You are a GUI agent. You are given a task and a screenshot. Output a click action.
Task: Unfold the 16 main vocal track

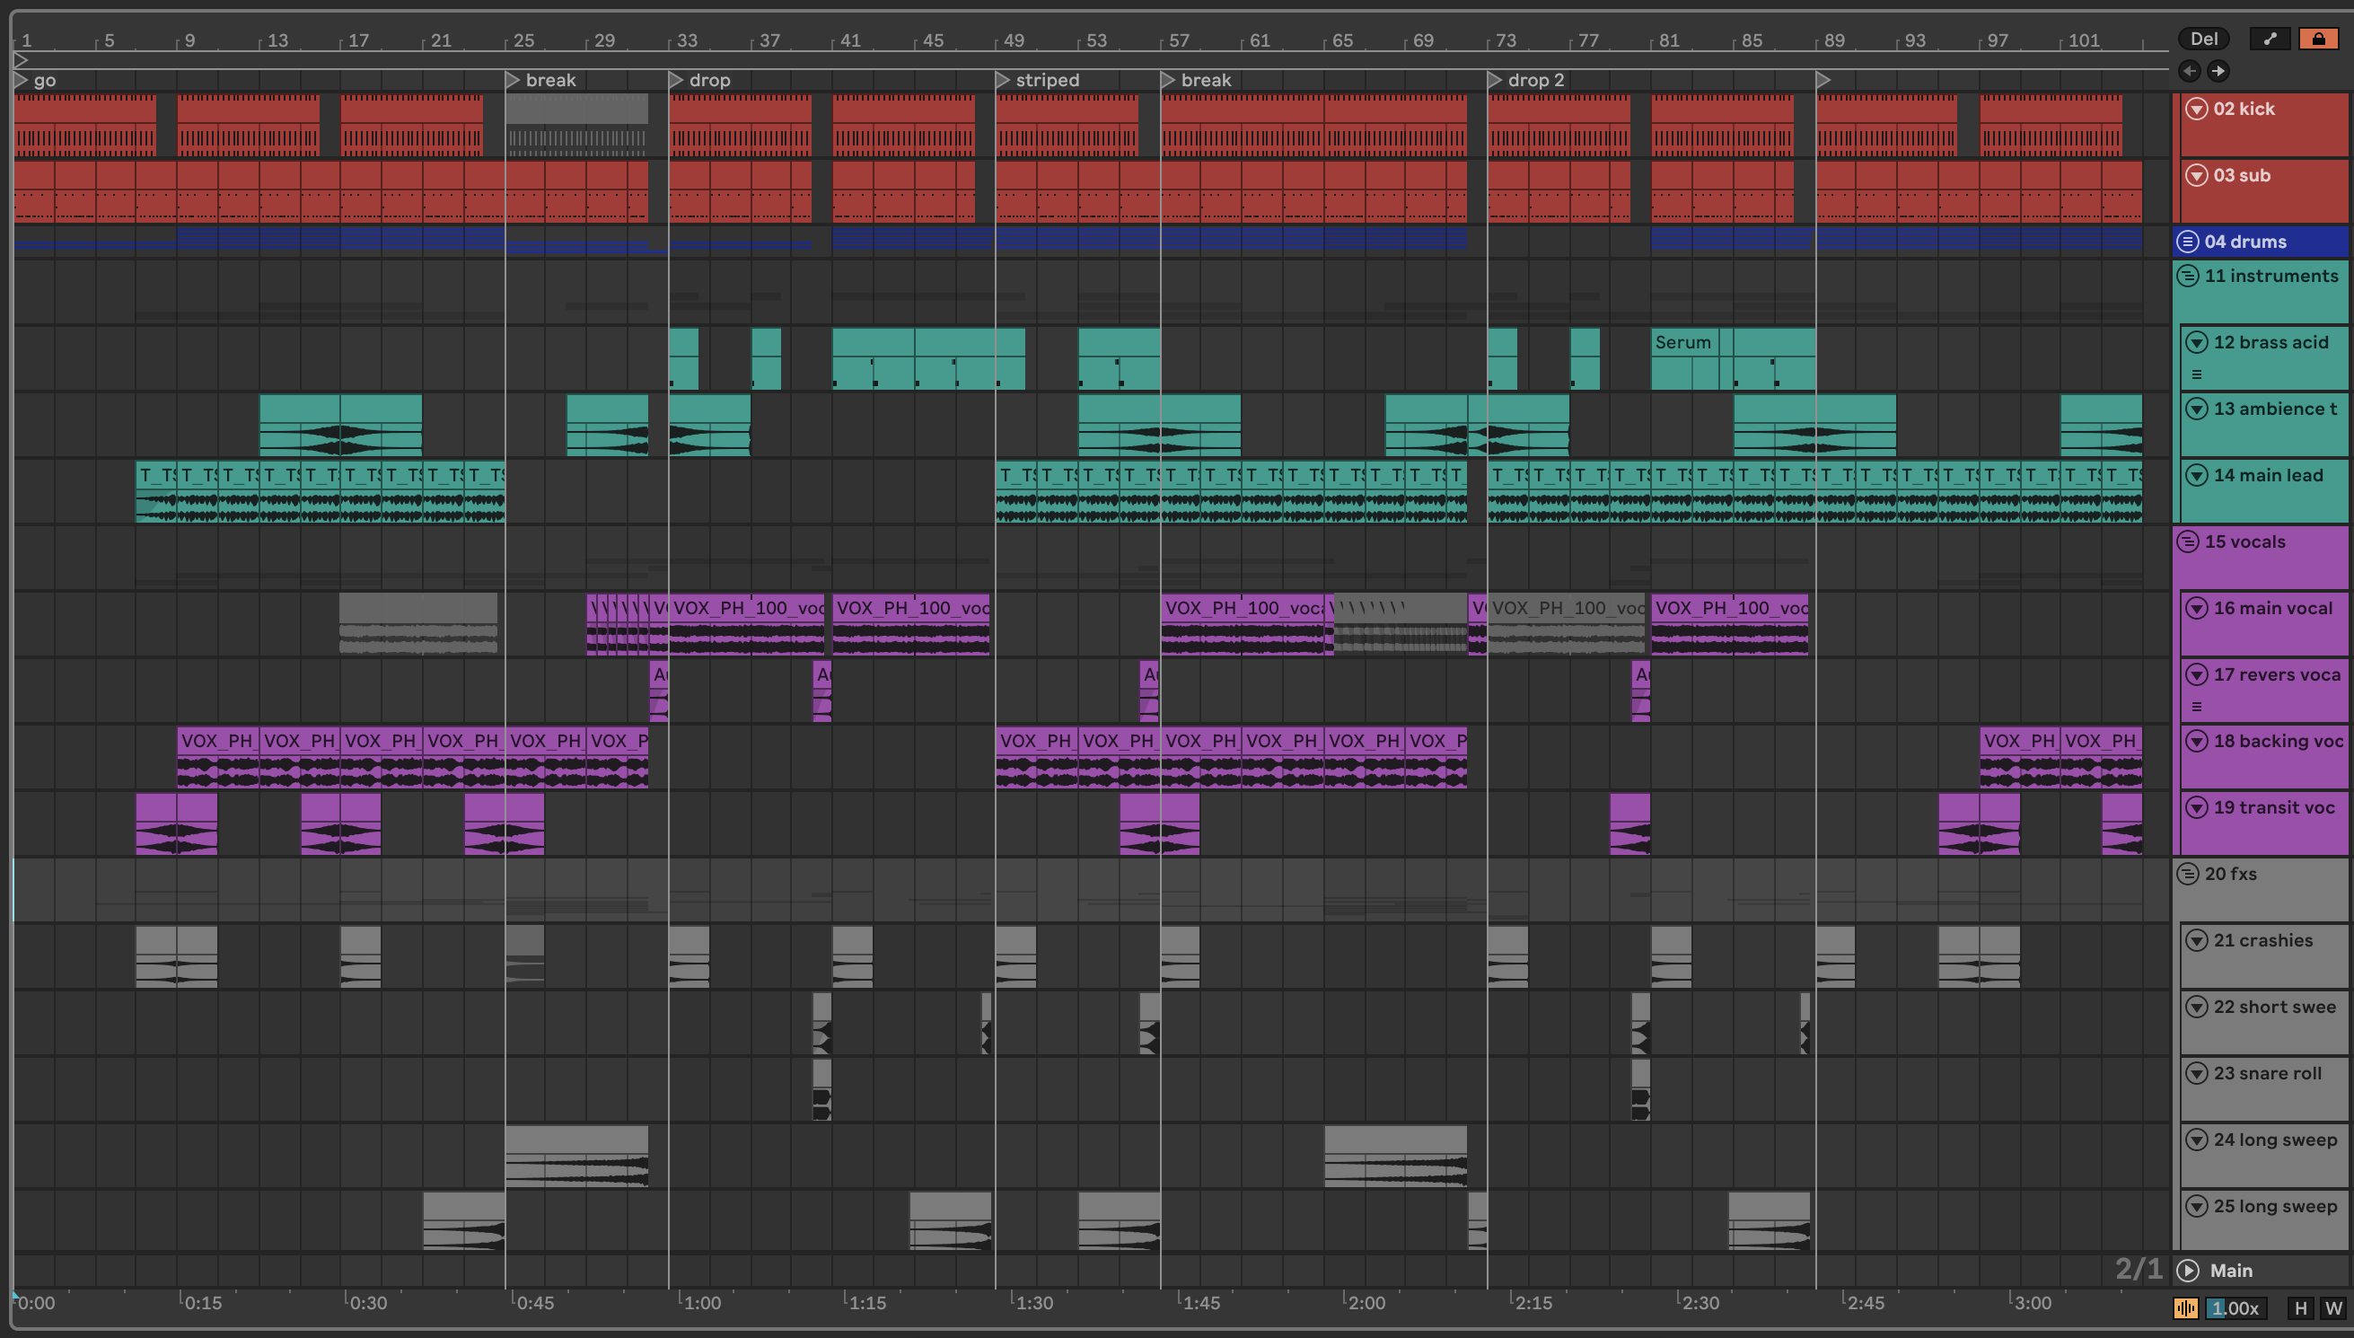point(2196,607)
